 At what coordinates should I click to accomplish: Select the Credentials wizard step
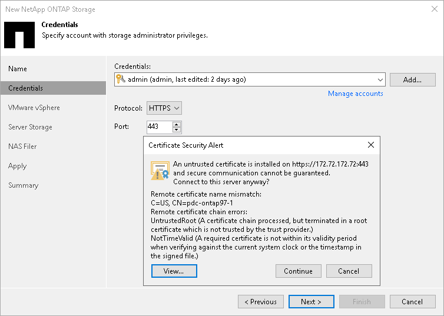(x=53, y=88)
